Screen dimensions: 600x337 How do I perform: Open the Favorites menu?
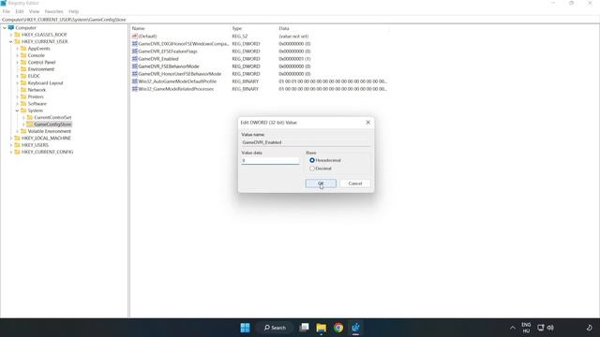54,11
